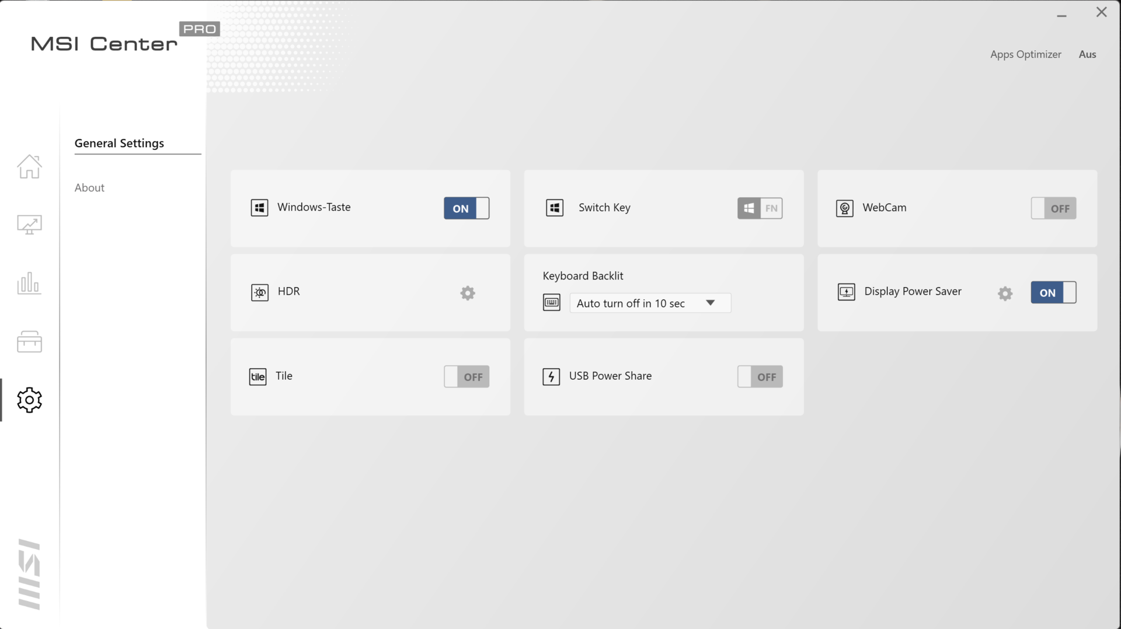
Task: Click the Windows-Taste label
Action: (x=314, y=207)
